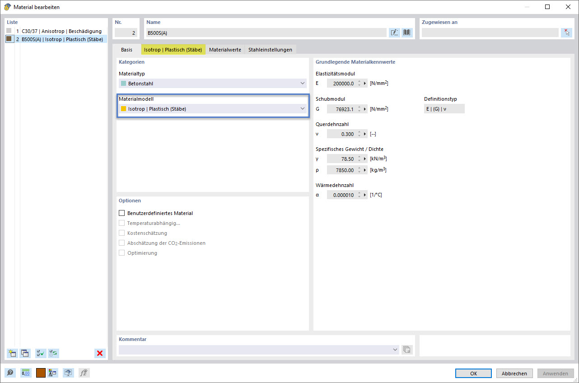Enable Benutzerdefiniertes Material checkbox
Viewport: 579px width, 383px height.
click(121, 213)
